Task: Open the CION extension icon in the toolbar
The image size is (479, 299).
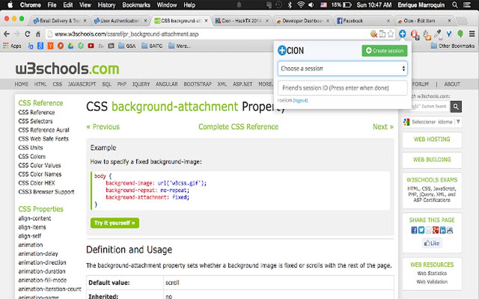Action: pos(403,34)
